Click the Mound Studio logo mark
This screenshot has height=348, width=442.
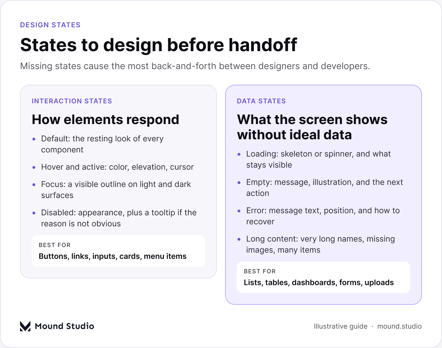pos(25,326)
